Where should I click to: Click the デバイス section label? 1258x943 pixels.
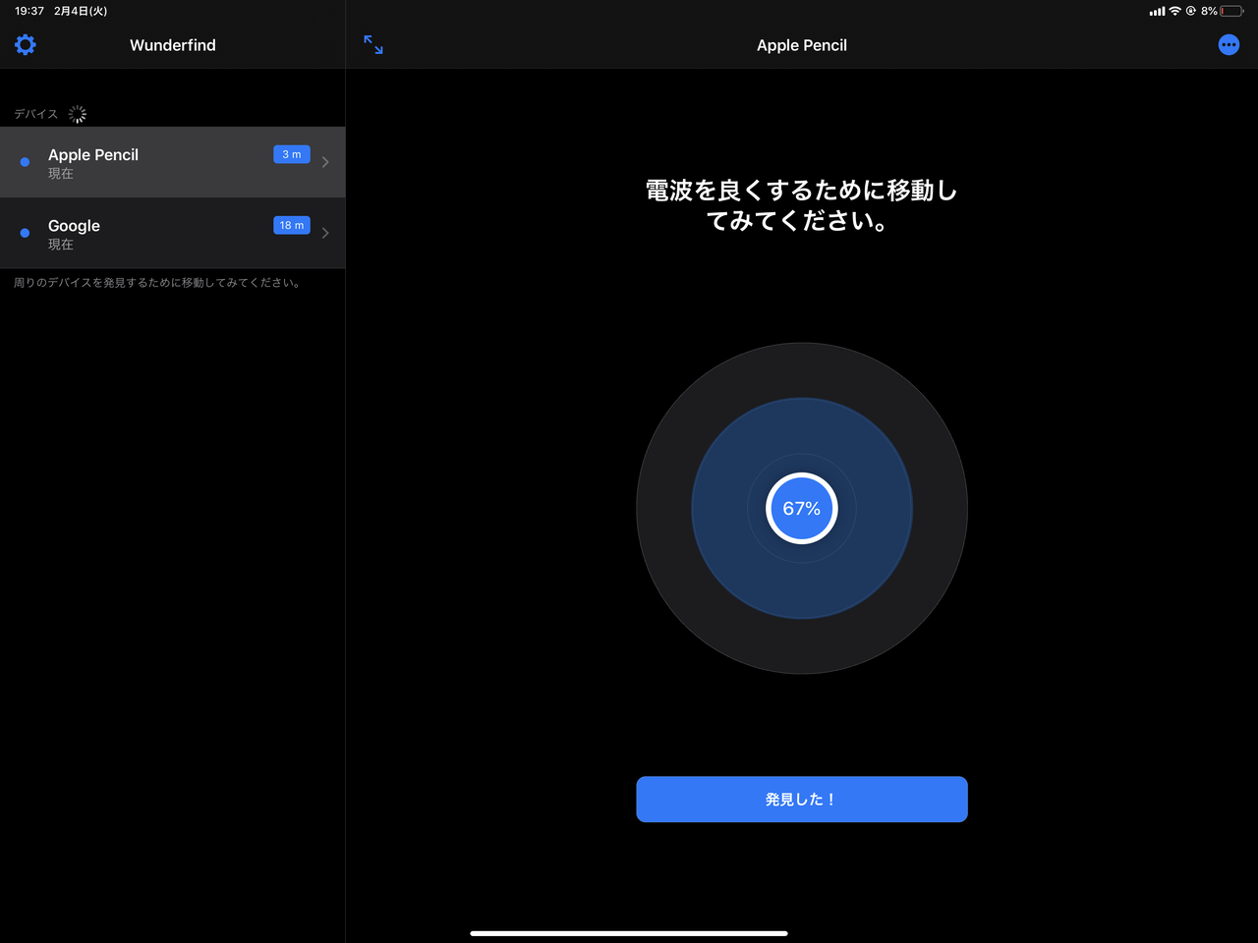point(36,114)
